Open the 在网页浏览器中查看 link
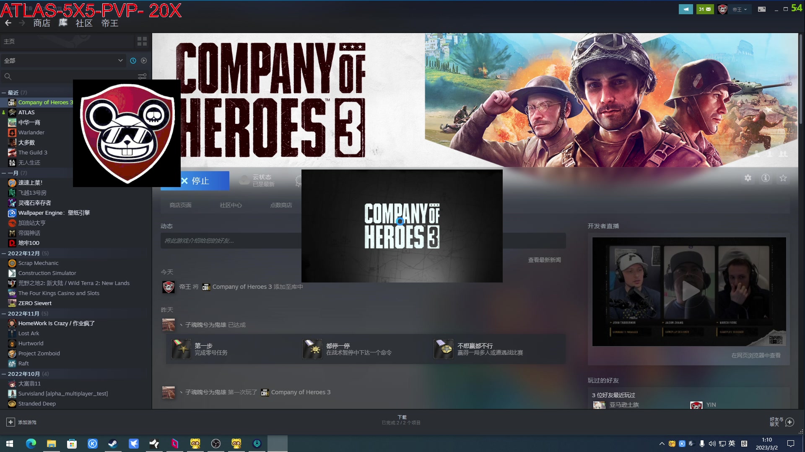Viewport: 805px width, 452px height. 756,355
